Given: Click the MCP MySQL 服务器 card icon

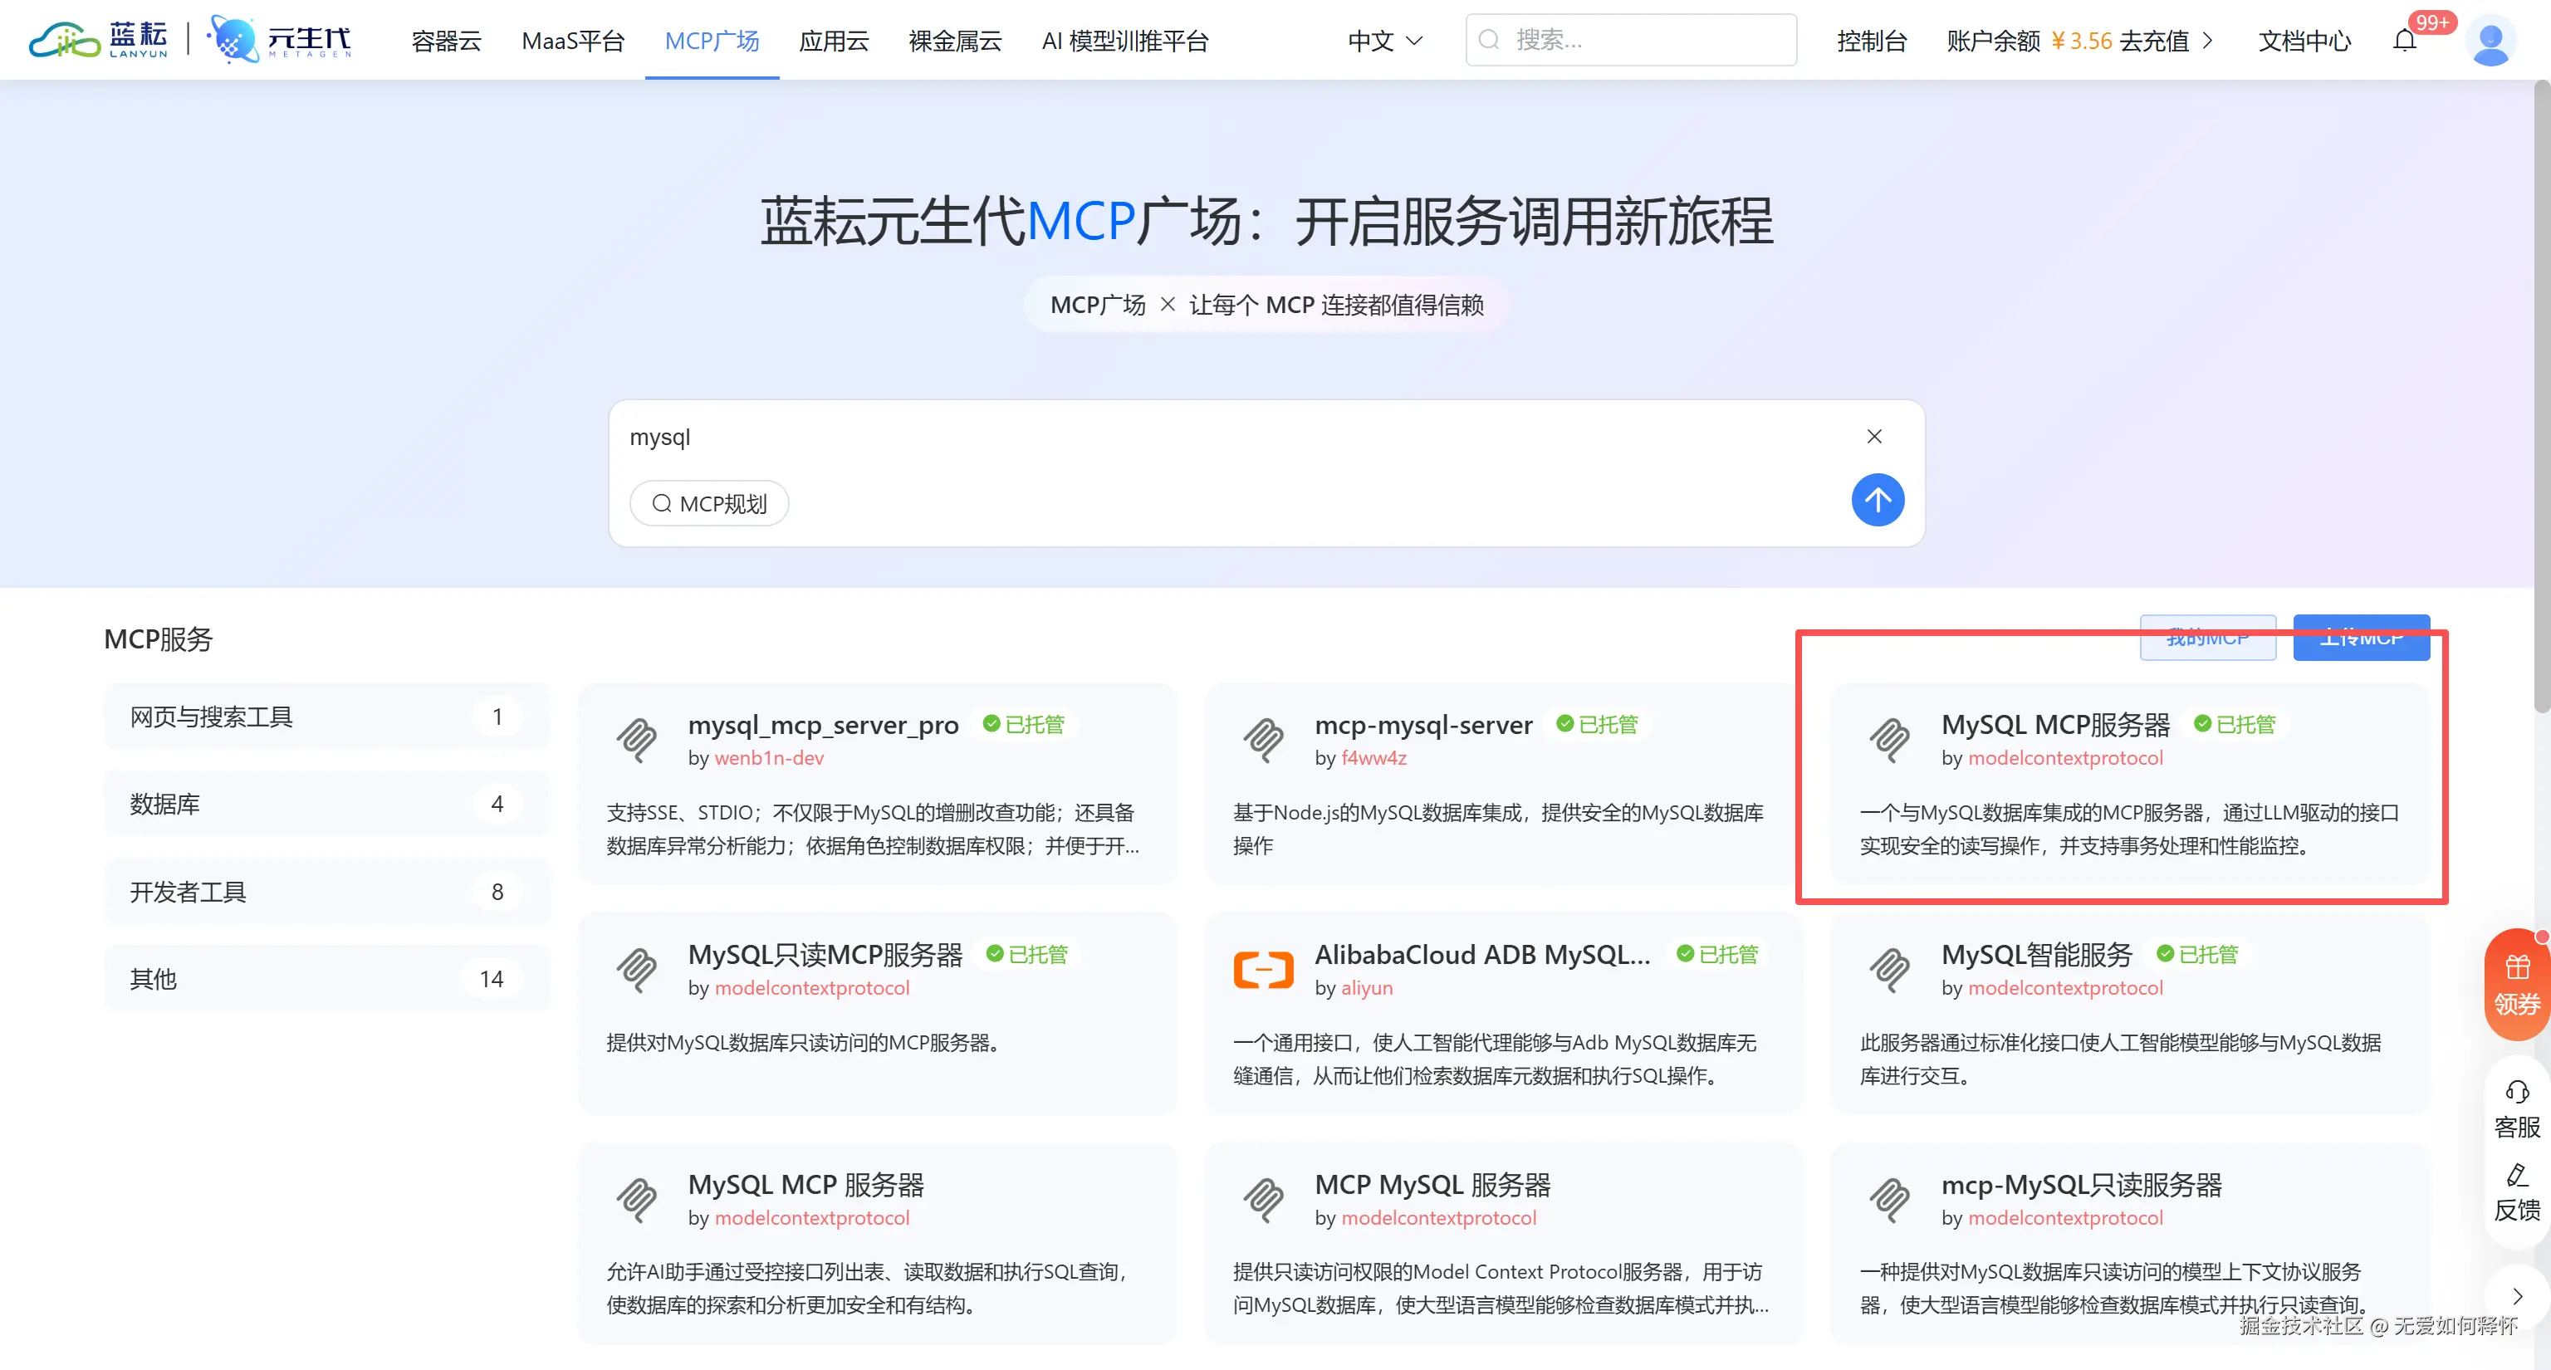Looking at the screenshot, I should coord(1264,1200).
